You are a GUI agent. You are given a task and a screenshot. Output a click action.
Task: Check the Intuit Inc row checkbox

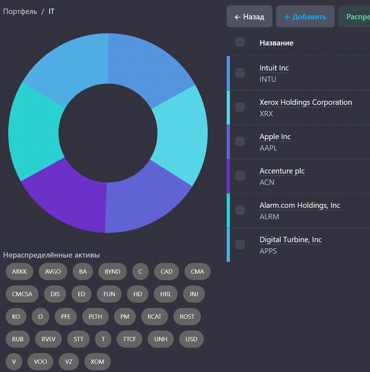pos(240,73)
